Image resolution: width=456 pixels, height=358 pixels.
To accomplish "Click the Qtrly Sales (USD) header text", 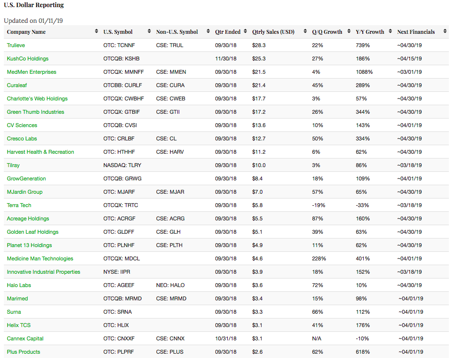I will pyautogui.click(x=273, y=32).
